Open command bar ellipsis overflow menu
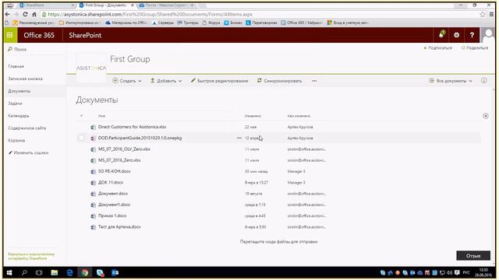Image resolution: width=499 pixels, height=280 pixels. [314, 81]
